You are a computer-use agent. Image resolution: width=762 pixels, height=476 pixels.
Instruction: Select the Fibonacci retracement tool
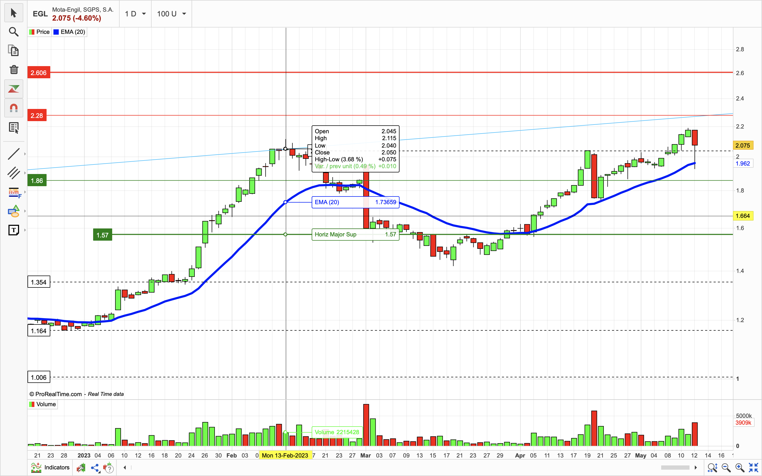pyautogui.click(x=13, y=192)
